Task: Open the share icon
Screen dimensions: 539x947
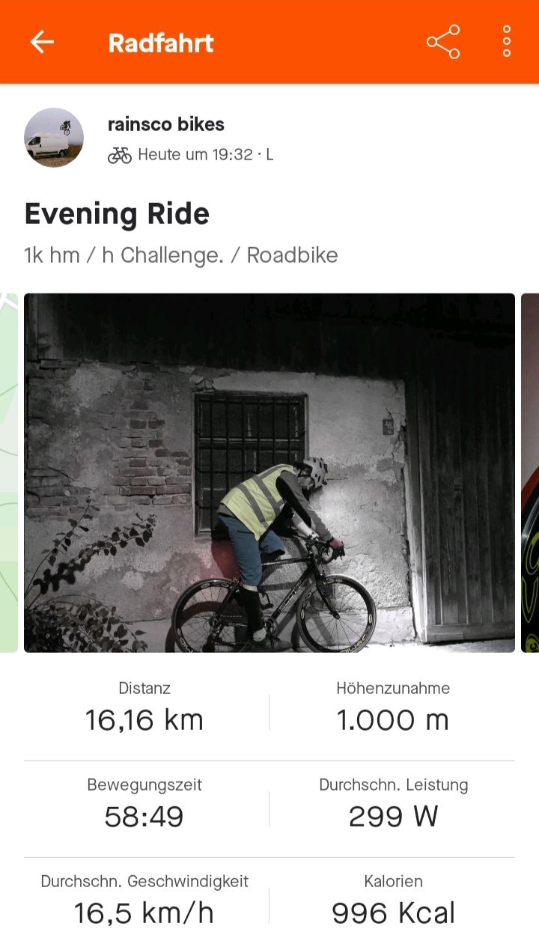Action: coord(443,42)
